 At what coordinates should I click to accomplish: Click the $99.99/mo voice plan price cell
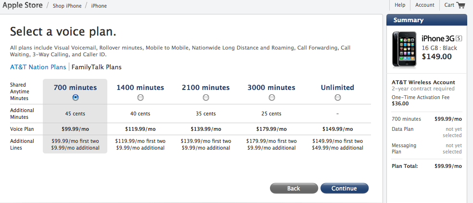tap(75, 129)
